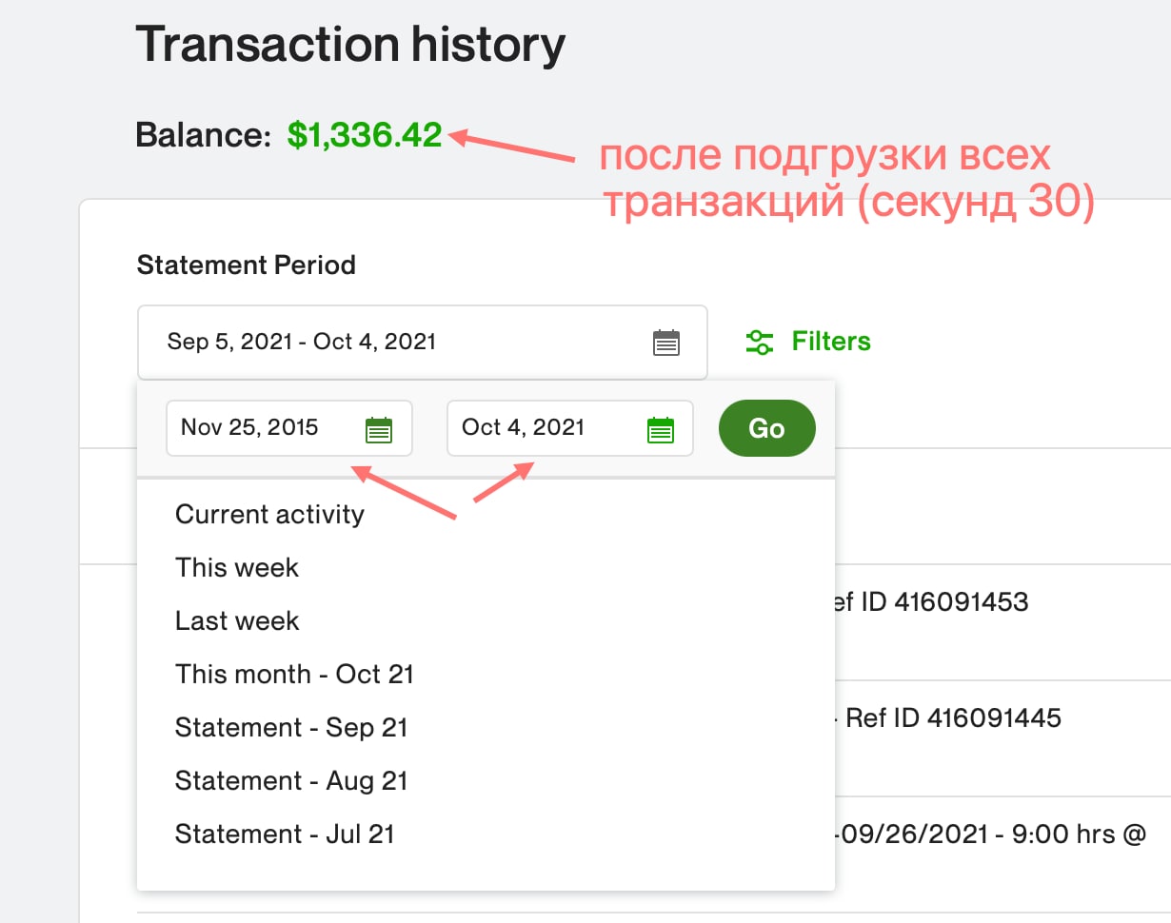Viewport: 1171px width, 923px height.
Task: Open the start date calendar icon
Action: click(x=379, y=429)
